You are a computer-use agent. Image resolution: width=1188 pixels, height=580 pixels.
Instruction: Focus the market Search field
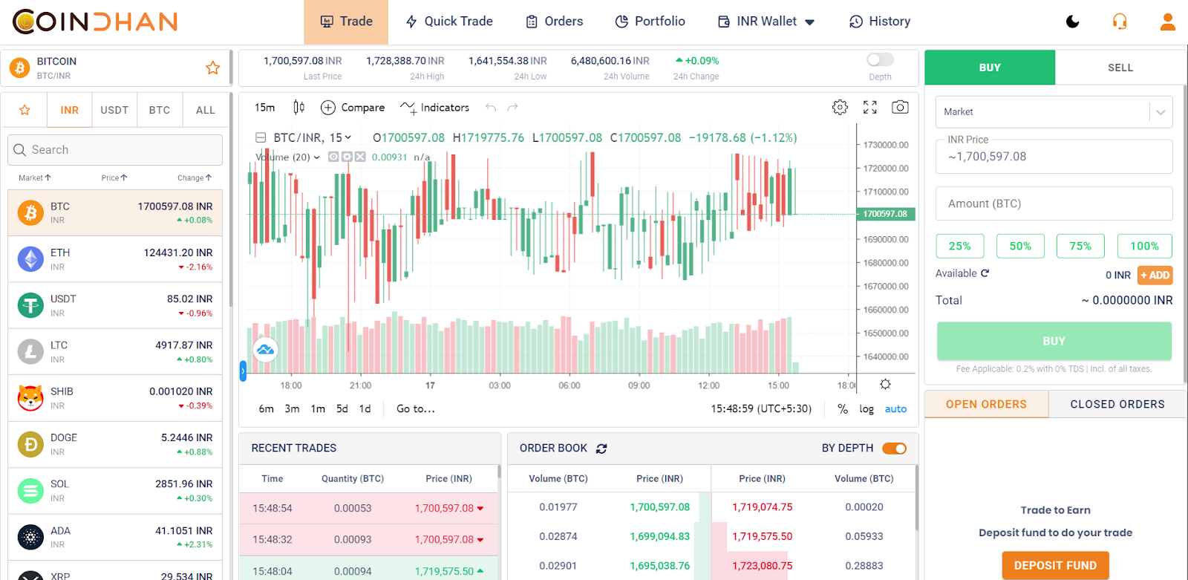tap(115, 150)
